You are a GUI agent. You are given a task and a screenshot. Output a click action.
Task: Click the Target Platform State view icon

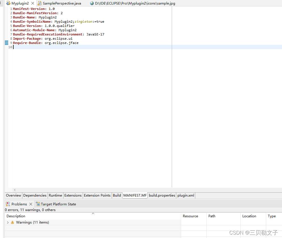point(38,204)
